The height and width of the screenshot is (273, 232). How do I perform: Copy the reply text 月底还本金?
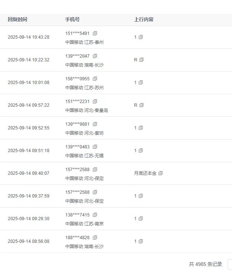(161, 173)
